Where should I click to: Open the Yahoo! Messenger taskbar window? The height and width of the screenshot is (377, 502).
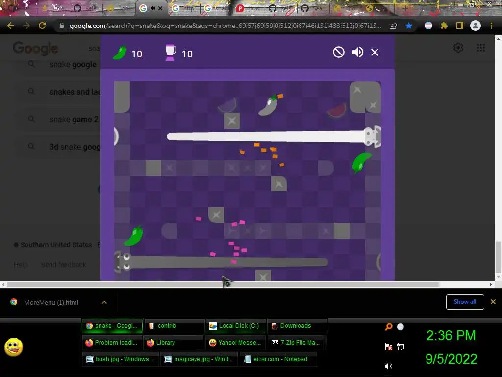235,342
